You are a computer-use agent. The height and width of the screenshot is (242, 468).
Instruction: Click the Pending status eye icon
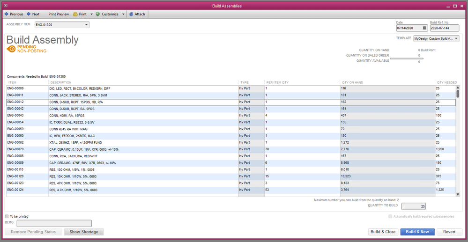click(11, 49)
